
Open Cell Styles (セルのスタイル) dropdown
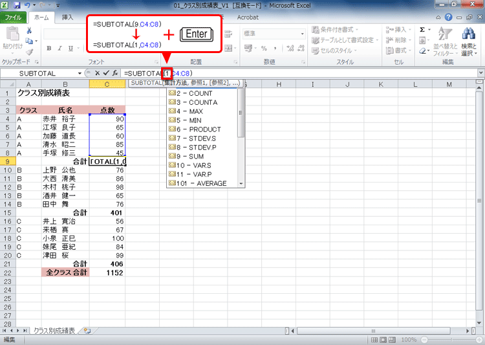coord(334,50)
